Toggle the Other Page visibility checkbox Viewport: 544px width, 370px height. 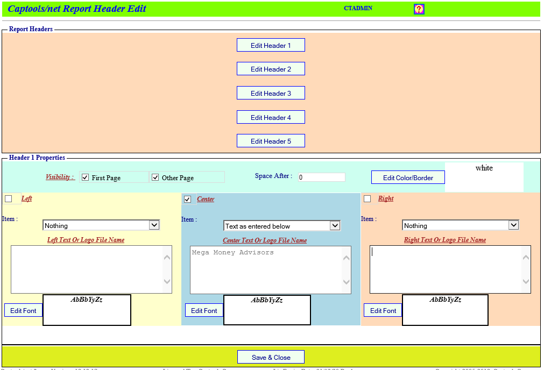pyautogui.click(x=156, y=177)
